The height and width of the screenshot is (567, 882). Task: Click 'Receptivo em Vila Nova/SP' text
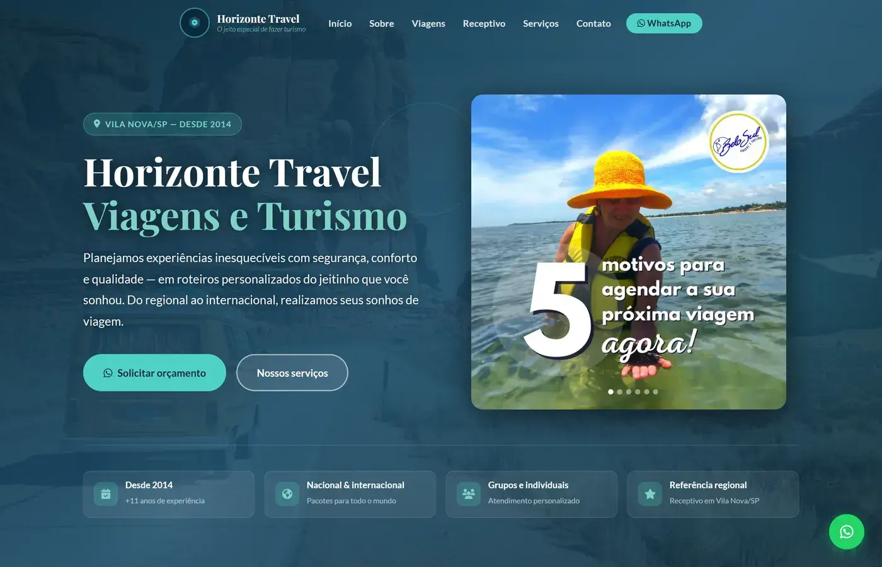pos(714,501)
